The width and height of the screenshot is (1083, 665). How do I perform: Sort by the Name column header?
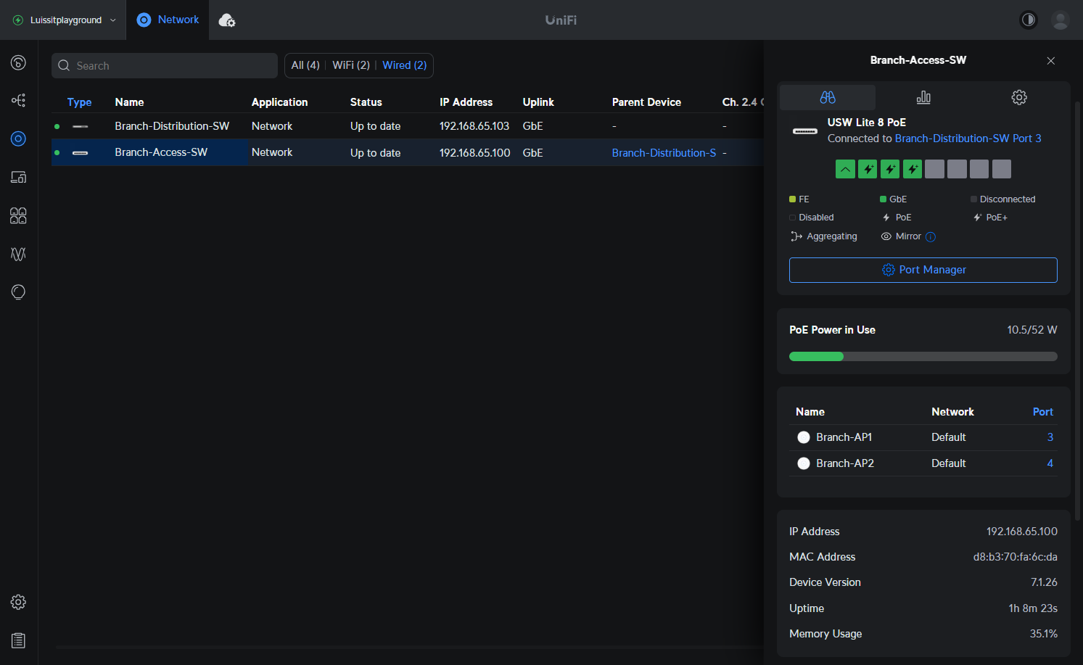[x=129, y=102]
